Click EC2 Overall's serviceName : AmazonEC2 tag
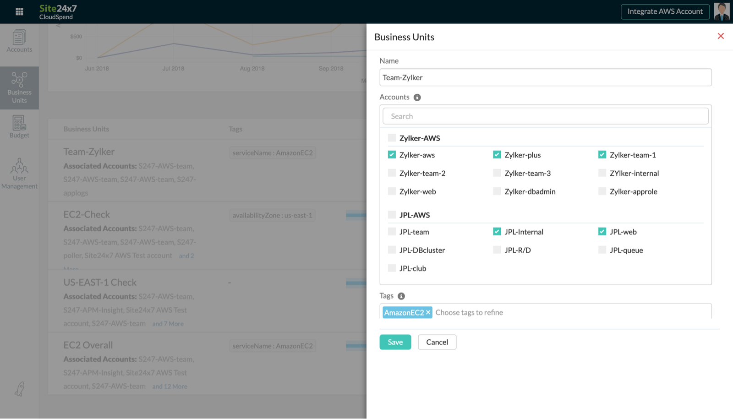This screenshot has height=419, width=733. [273, 346]
